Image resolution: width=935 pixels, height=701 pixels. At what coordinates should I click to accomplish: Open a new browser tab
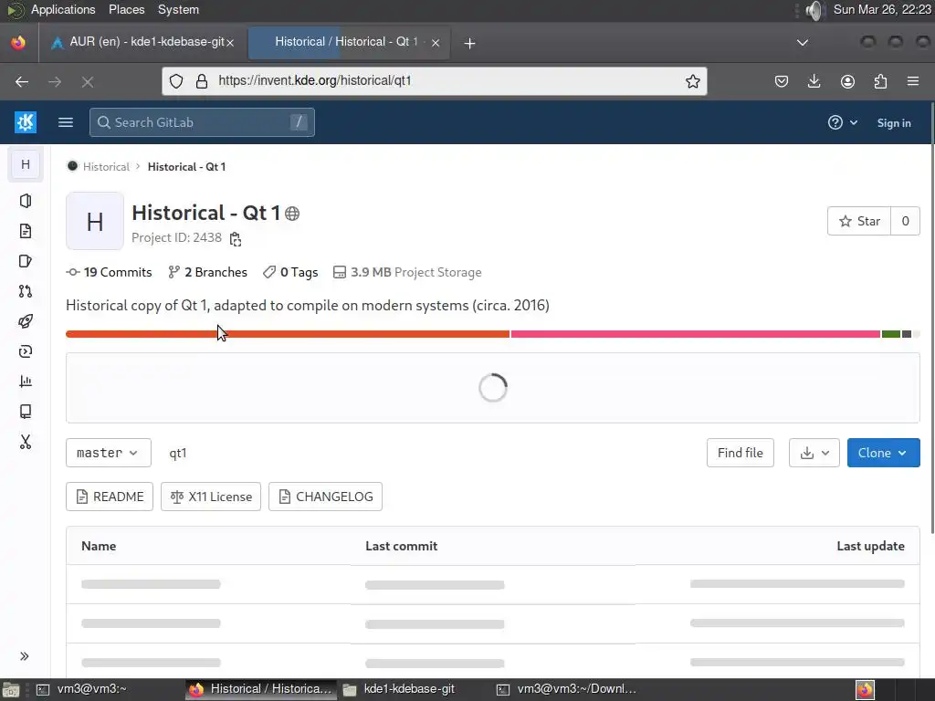pos(469,43)
